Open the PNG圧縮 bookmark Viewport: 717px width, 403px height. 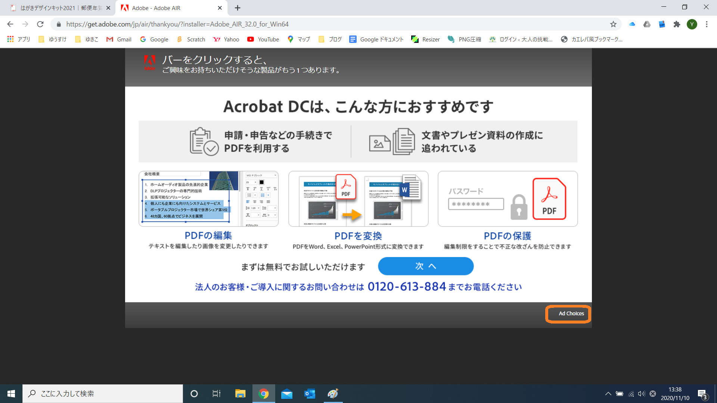click(465, 39)
